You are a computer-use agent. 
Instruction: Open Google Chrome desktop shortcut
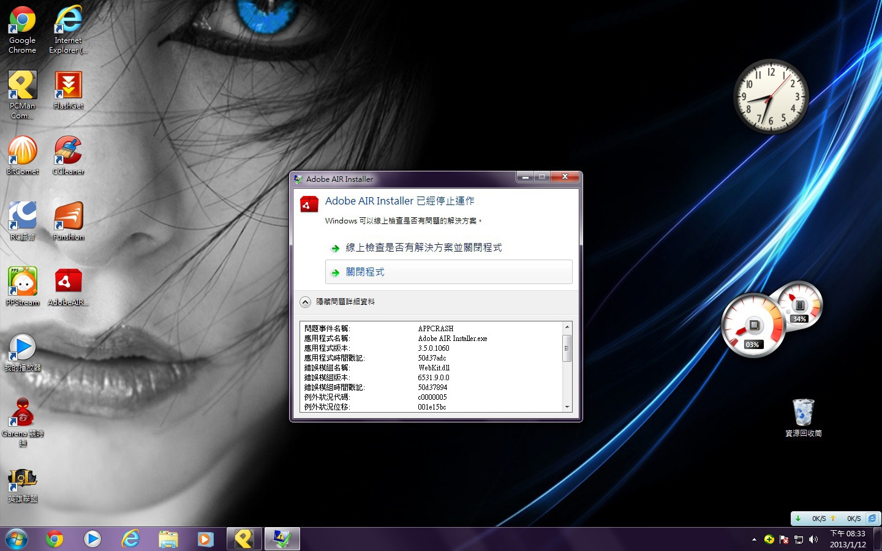coord(22,21)
